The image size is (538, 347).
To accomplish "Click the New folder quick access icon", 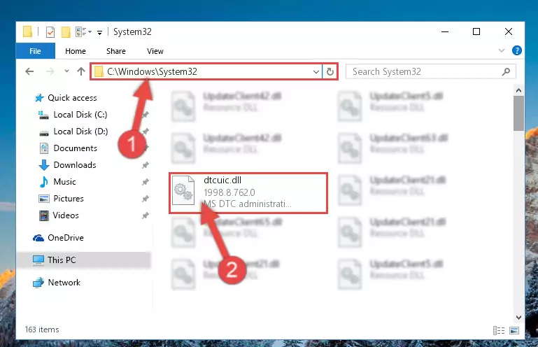I will click(66, 32).
